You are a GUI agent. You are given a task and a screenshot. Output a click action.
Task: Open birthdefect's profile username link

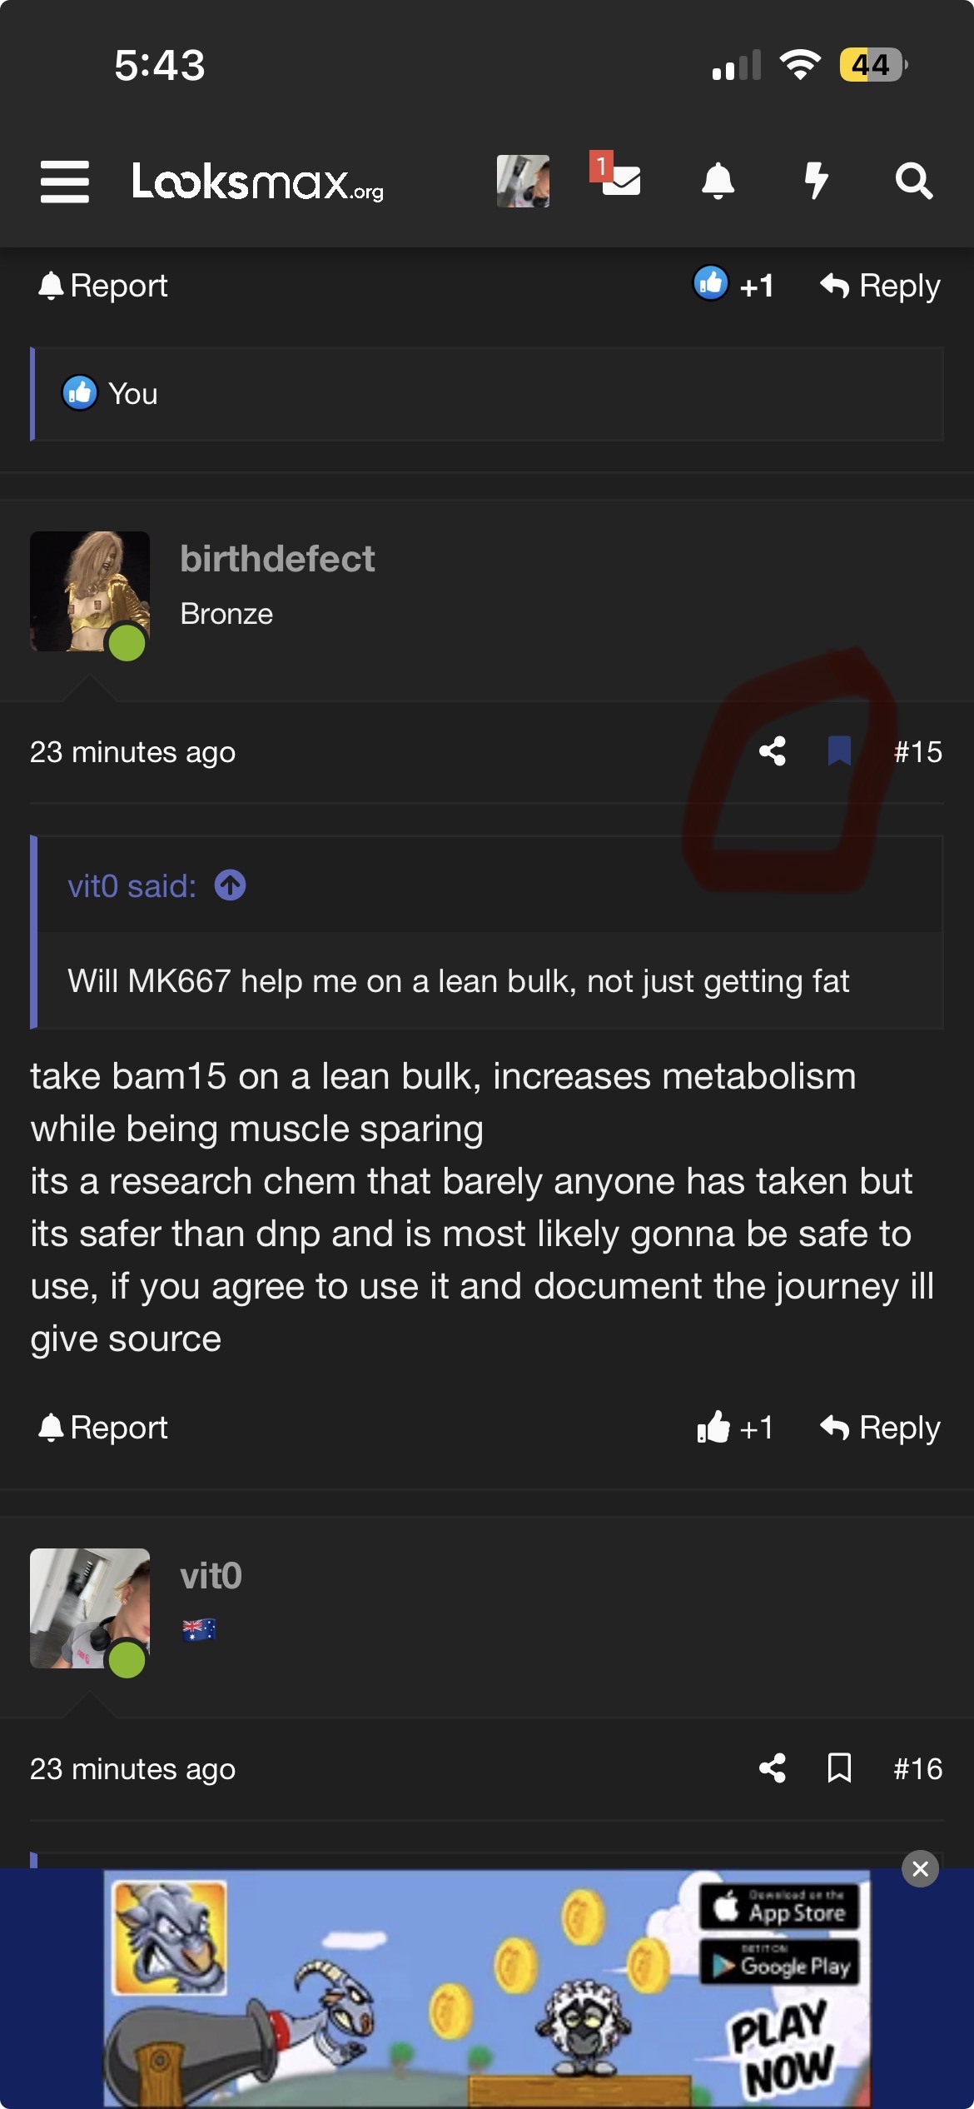pyautogui.click(x=277, y=559)
